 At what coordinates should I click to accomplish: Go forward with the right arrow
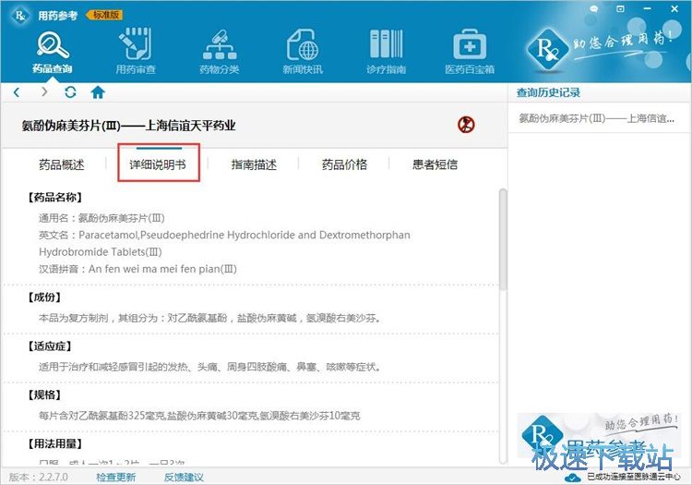pos(44,92)
